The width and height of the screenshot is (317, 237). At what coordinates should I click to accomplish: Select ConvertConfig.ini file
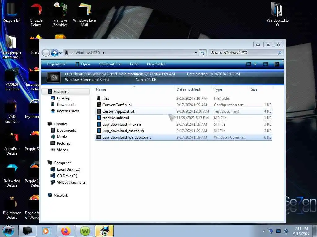(184, 105)
